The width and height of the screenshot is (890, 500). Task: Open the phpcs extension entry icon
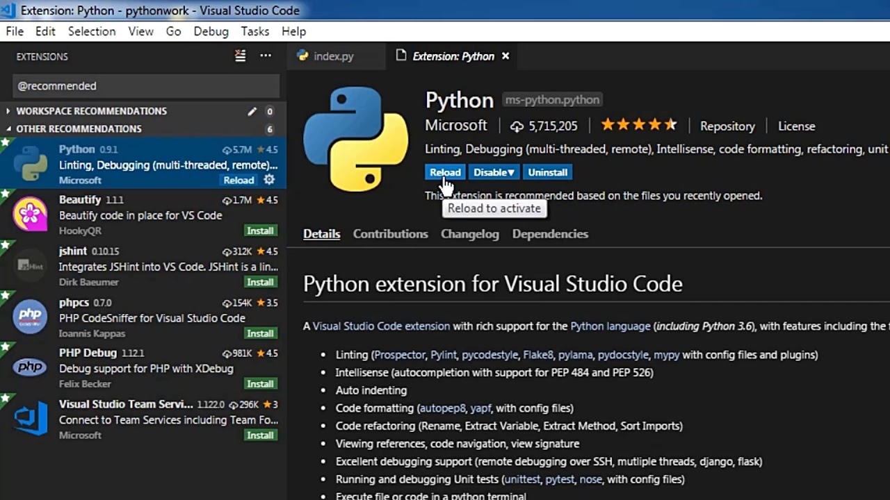(x=30, y=317)
